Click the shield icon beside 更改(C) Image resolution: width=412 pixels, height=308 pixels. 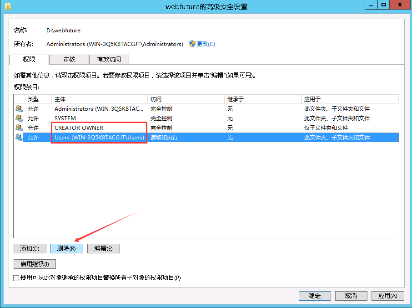[x=192, y=44]
